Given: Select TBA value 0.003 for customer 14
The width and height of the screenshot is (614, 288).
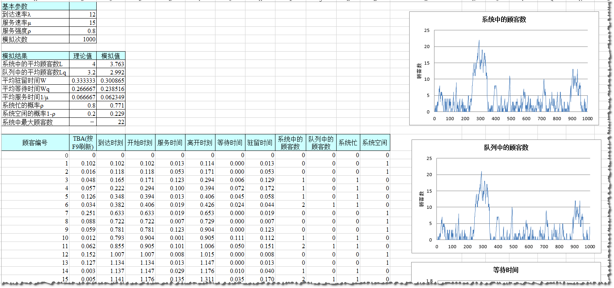Looking at the screenshot, I should [x=83, y=271].
